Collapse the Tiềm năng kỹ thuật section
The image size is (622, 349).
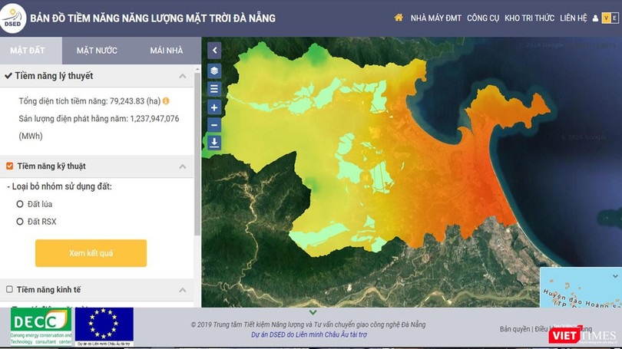(183, 166)
